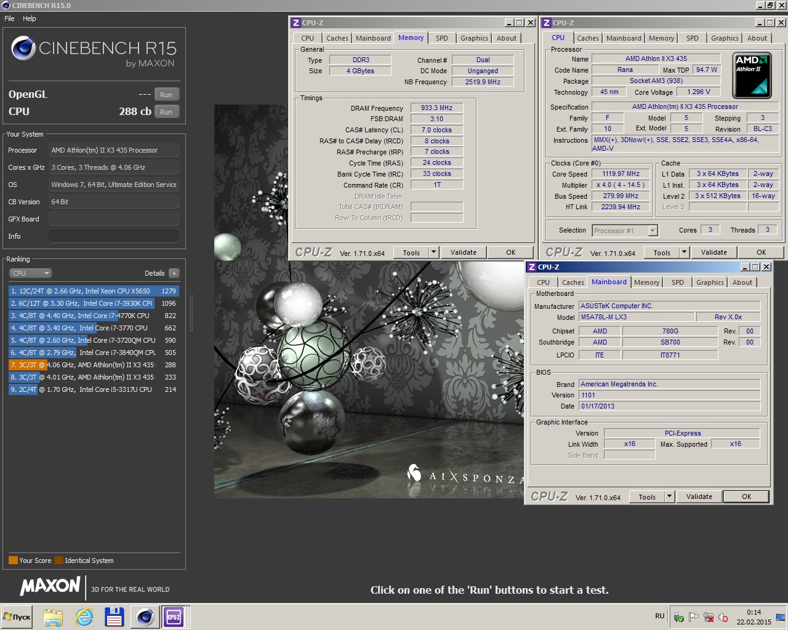Screen dimensions: 788x630
Task: Open the File menu in Cinebench
Action: coord(9,18)
